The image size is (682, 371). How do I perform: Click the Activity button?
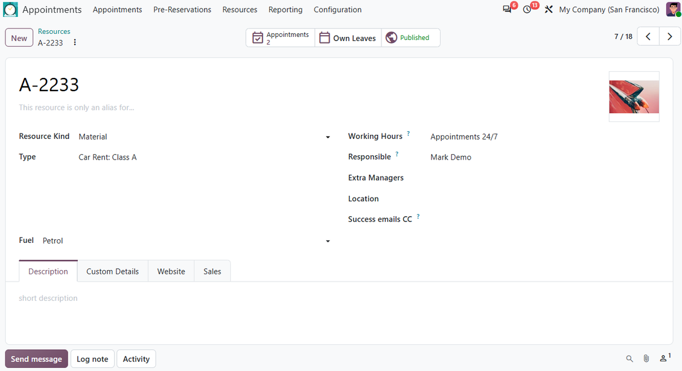tap(136, 359)
